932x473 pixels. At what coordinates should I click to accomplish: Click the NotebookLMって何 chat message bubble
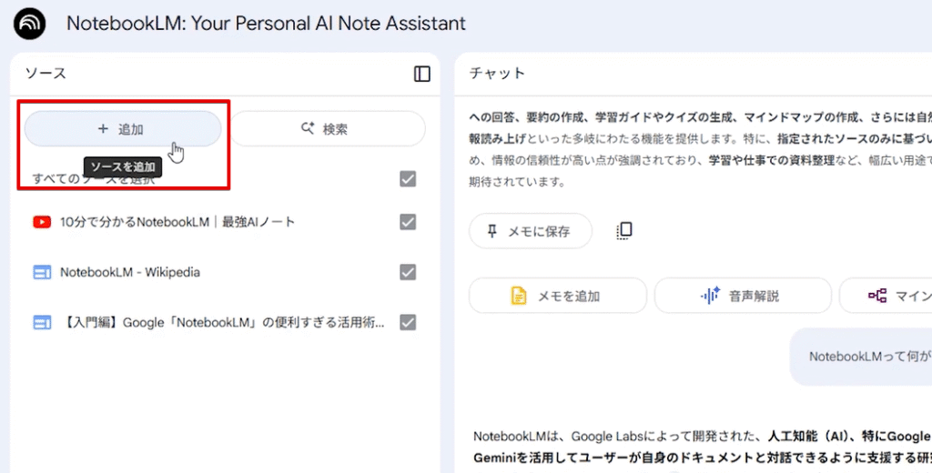(863, 357)
